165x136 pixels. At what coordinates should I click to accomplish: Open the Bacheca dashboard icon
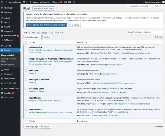[x=2, y=12]
